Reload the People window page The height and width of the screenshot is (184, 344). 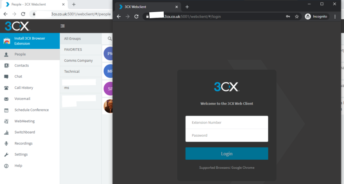pos(23,14)
